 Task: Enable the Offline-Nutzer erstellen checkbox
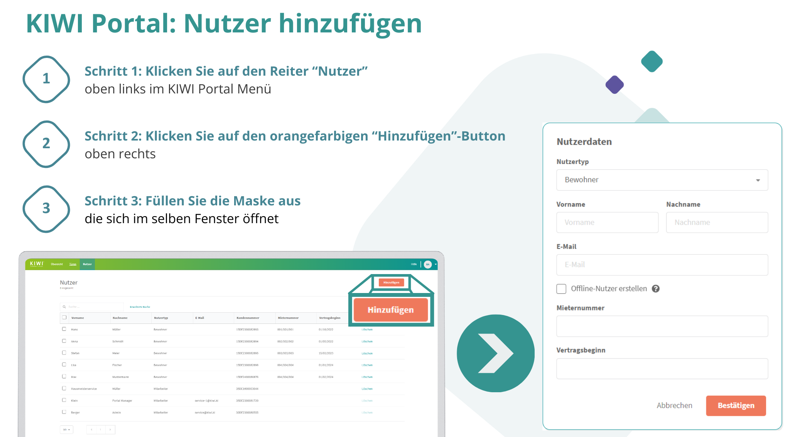pos(561,288)
